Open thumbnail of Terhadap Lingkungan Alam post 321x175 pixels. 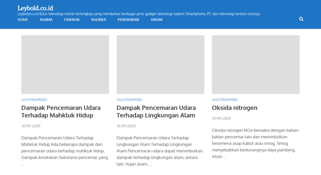[160, 65]
